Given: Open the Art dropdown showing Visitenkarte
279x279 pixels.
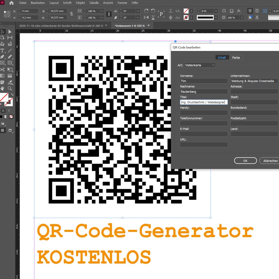Looking at the screenshot, I should (200, 65).
